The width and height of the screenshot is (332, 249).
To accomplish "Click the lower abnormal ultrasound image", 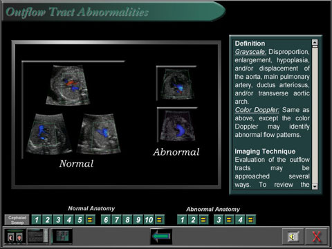I will [178, 126].
